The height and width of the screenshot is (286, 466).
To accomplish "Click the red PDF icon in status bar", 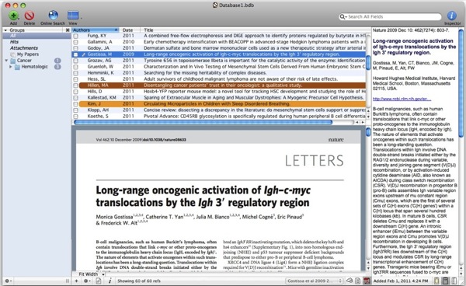I will (x=367, y=281).
